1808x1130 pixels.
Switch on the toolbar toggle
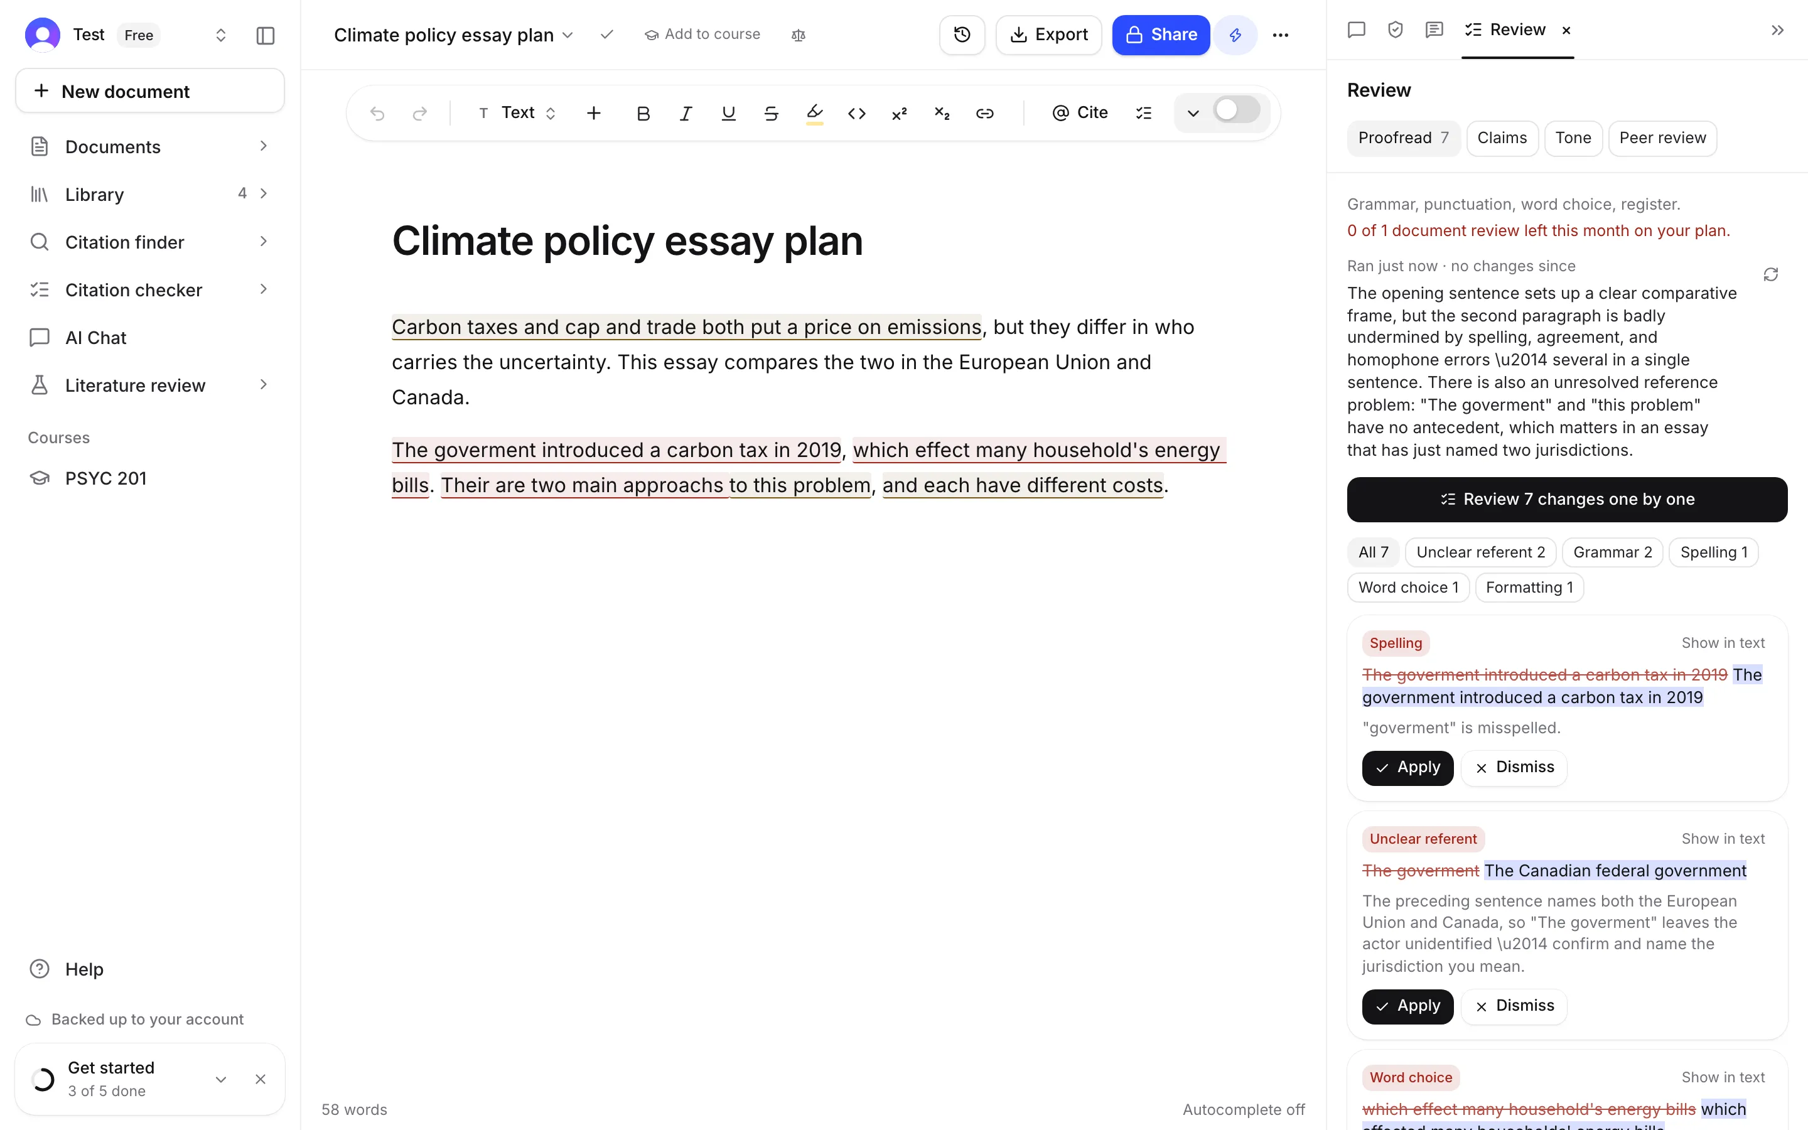(1237, 110)
